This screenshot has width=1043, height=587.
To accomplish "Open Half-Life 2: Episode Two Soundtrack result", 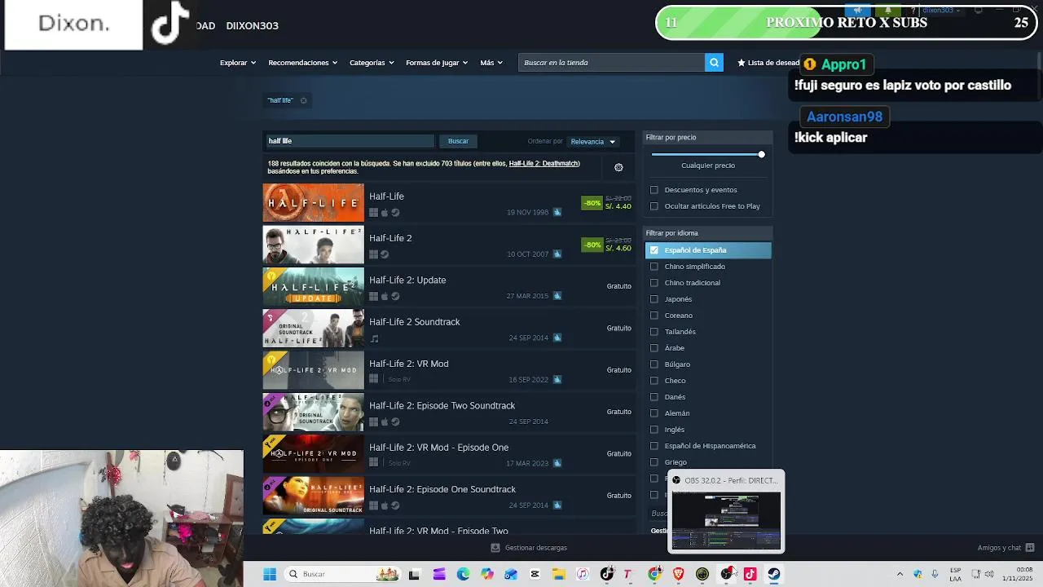I will coord(449,413).
